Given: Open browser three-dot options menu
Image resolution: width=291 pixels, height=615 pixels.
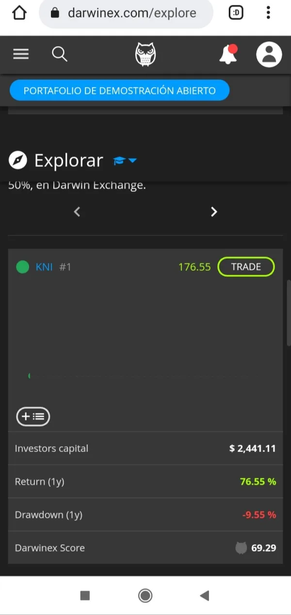Looking at the screenshot, I should click(x=268, y=13).
